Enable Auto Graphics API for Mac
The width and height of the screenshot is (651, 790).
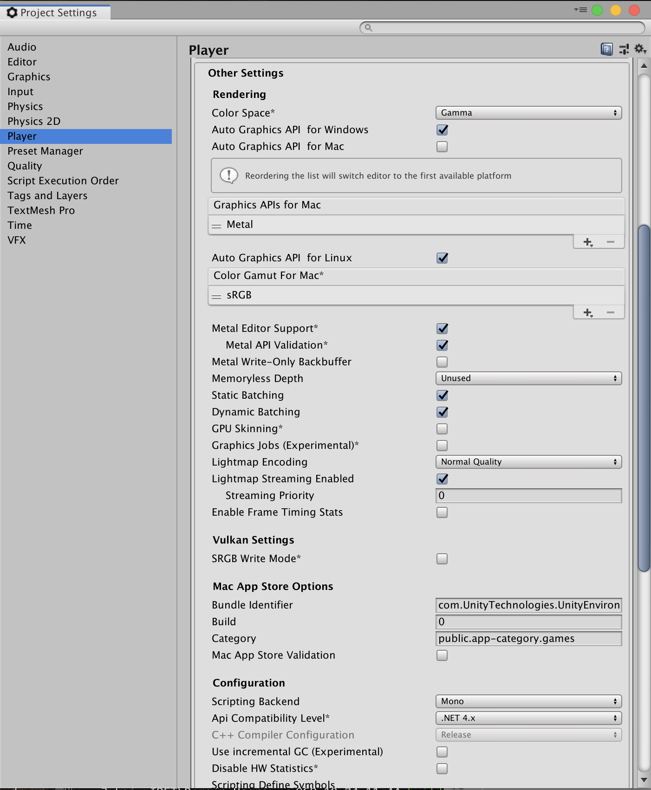442,147
